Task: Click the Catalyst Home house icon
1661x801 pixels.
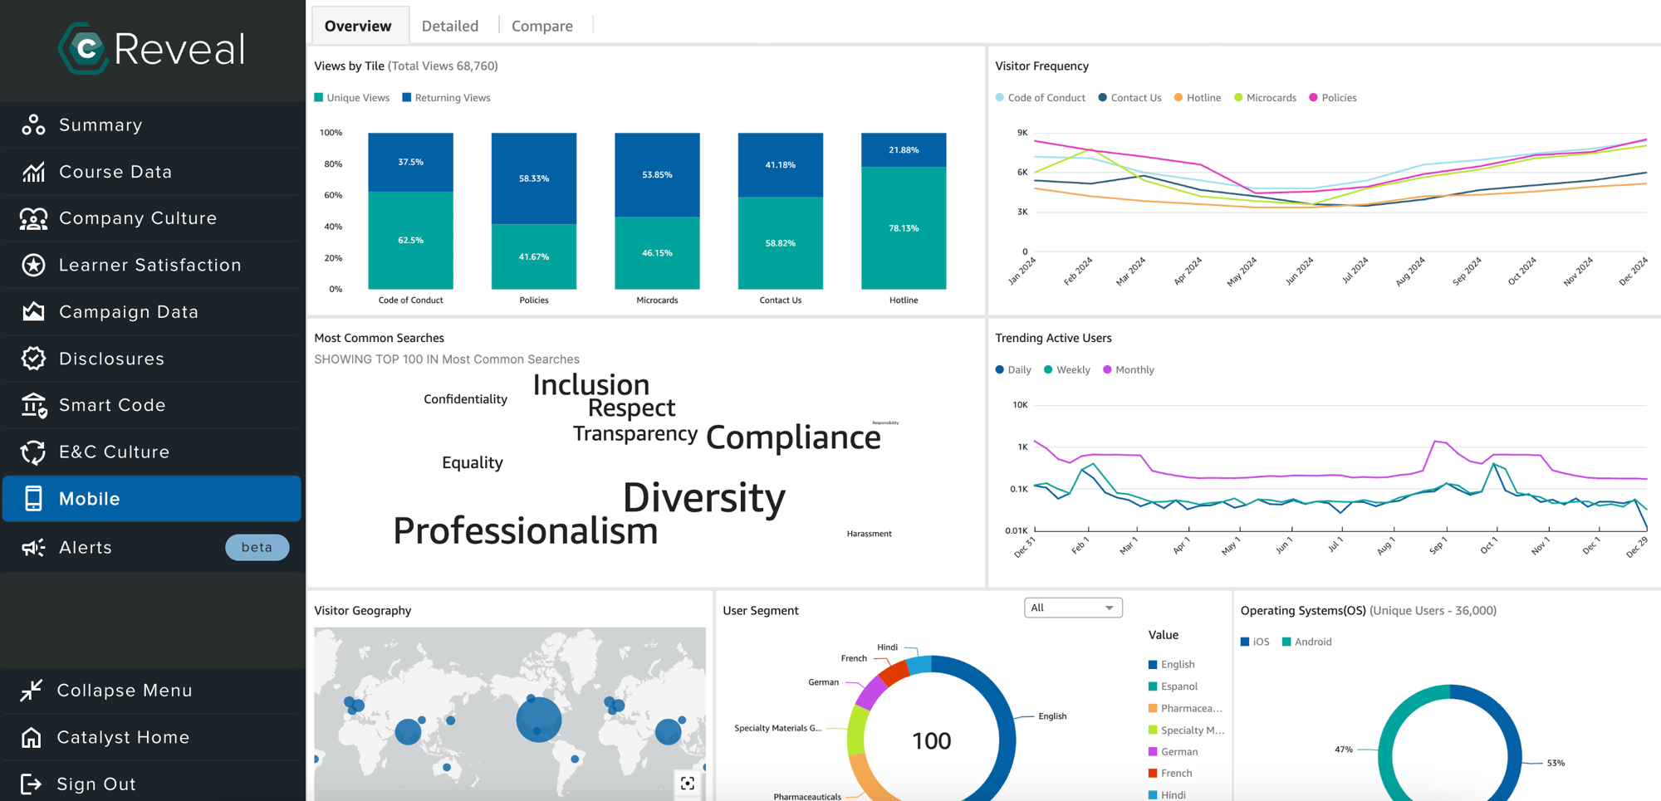Action: click(32, 737)
